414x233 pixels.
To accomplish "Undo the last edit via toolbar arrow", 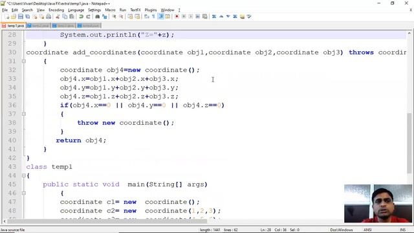I will click(82, 17).
